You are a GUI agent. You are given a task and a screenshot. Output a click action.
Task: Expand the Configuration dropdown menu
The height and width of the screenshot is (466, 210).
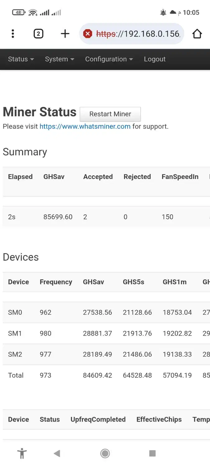coord(109,59)
